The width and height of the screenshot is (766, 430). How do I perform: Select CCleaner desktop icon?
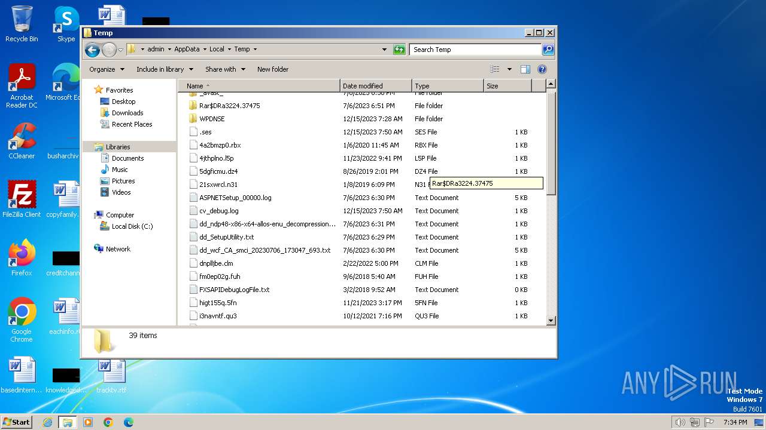(22, 140)
